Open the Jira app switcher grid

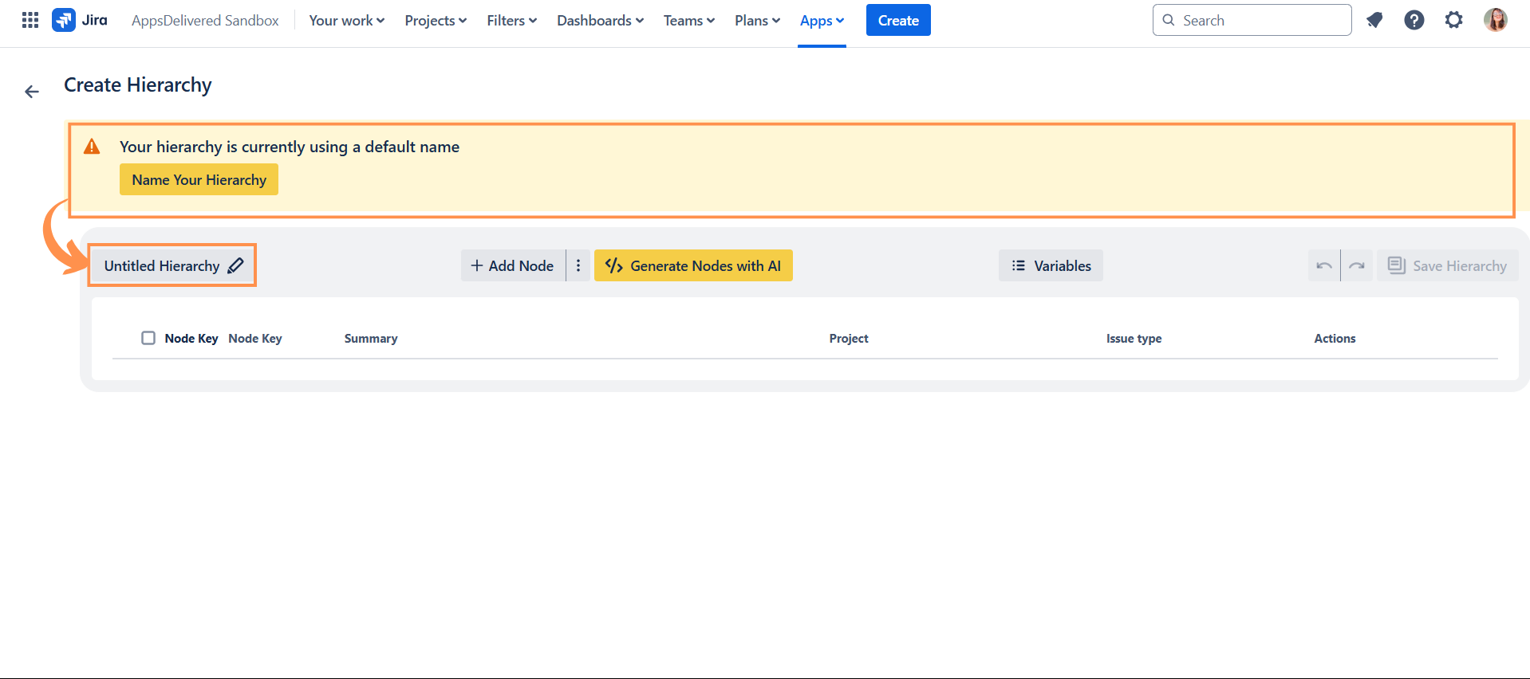[x=30, y=20]
